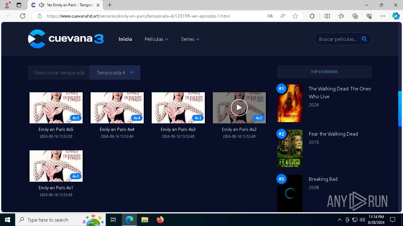
Task: Click Emily en París 4x4 thumbnail
Action: (x=117, y=108)
